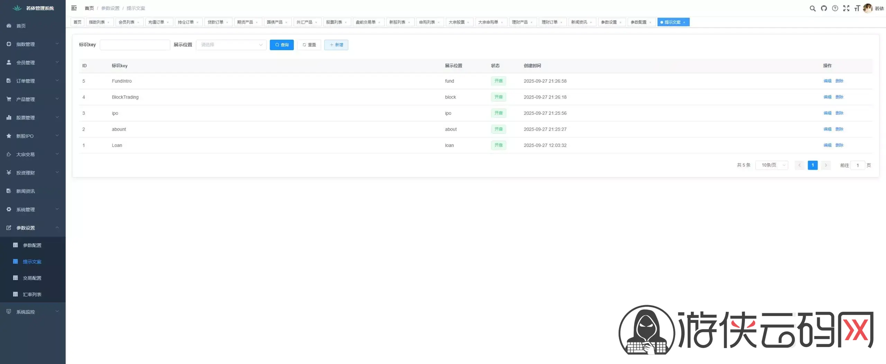The height and width of the screenshot is (364, 886).
Task: Click the user avatar in header
Action: (868, 8)
